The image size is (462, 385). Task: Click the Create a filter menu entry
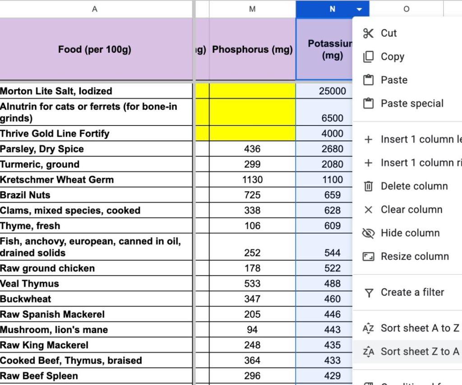click(412, 292)
